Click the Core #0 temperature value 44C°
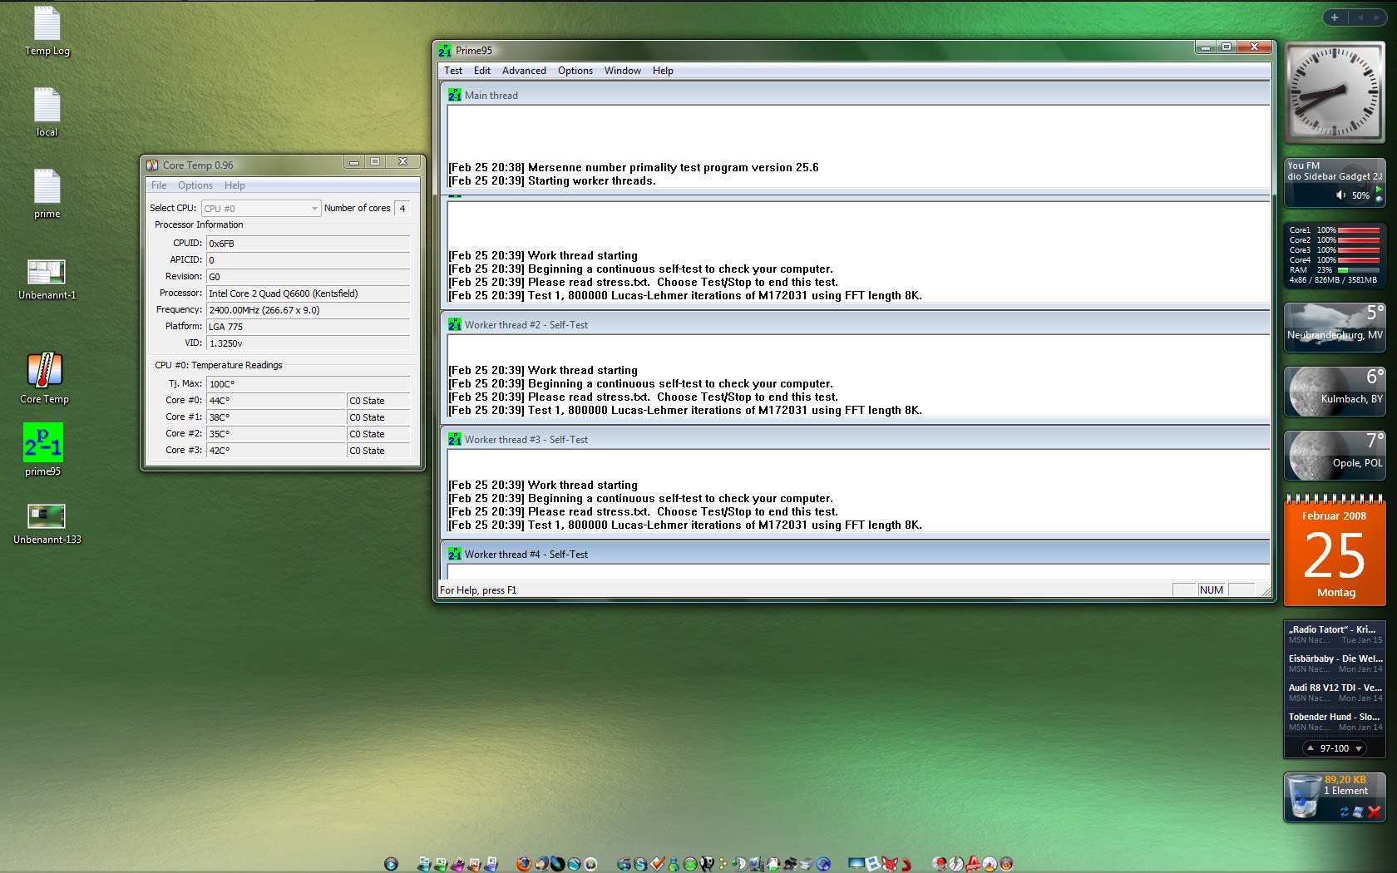Viewport: 1397px width, 873px height. (275, 401)
